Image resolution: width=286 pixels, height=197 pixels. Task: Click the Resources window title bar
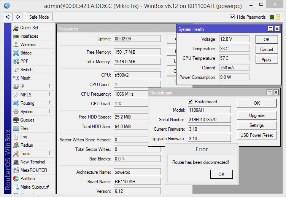pyautogui.click(x=117, y=29)
